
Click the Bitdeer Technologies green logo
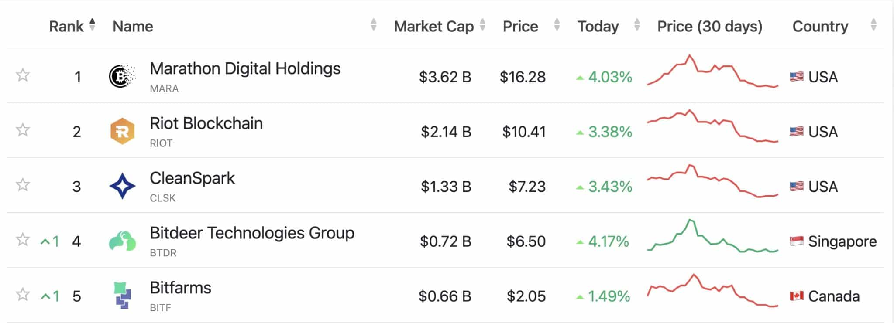[122, 241]
